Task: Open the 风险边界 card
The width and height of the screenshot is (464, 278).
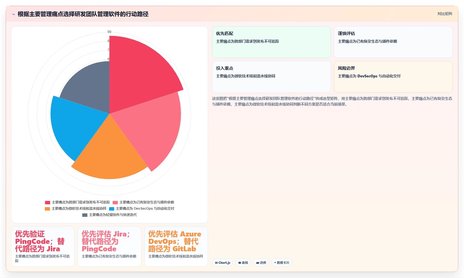Action: pyautogui.click(x=393, y=77)
